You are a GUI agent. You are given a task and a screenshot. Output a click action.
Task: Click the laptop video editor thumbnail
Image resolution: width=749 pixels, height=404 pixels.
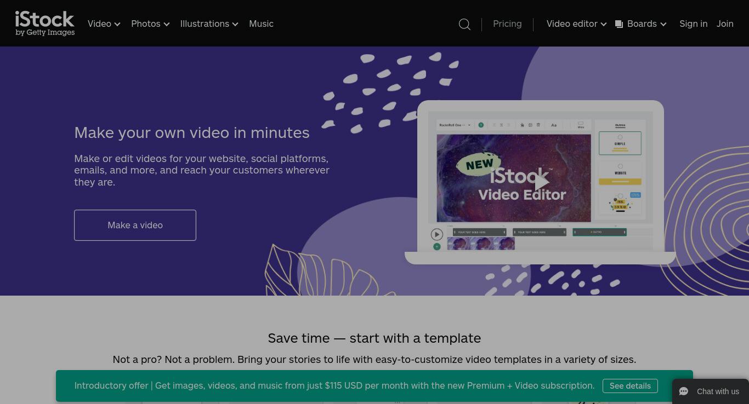point(540,182)
